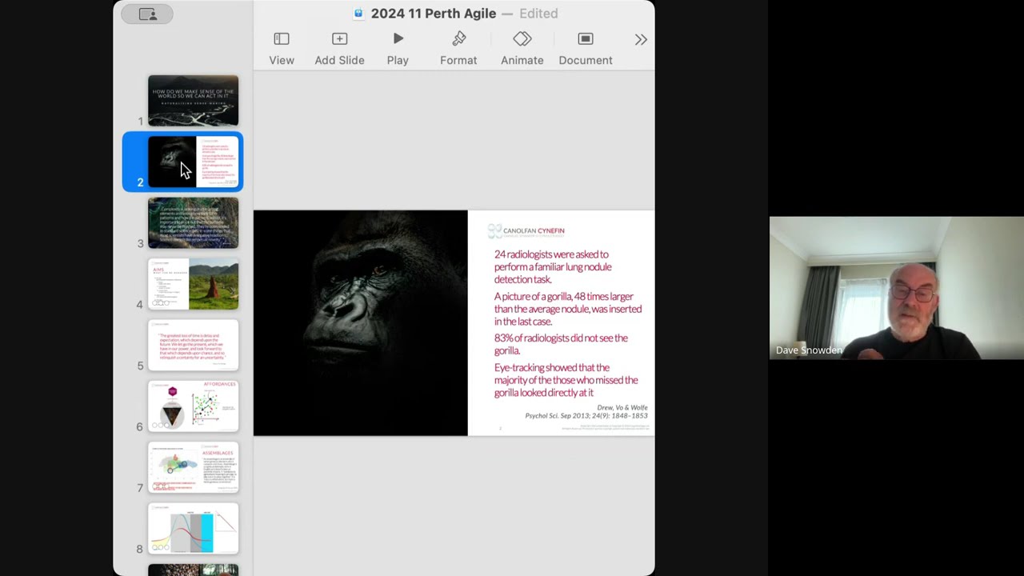Click the Drew, Vo & Wolfe citation
The height and width of the screenshot is (576, 1024).
[586, 411]
